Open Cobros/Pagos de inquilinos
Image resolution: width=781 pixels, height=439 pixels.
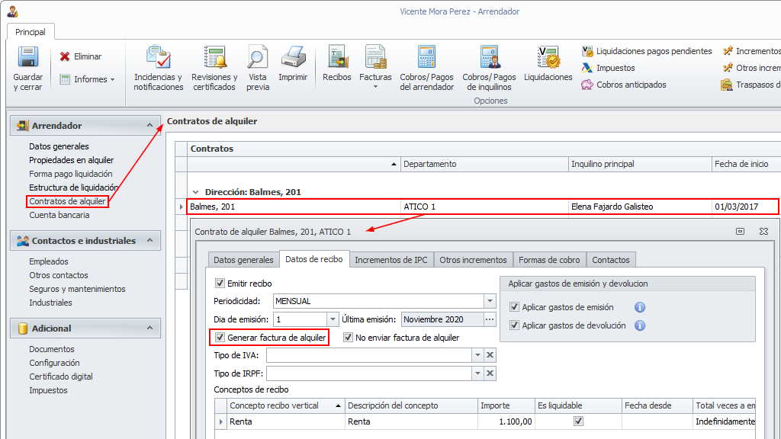pyautogui.click(x=489, y=69)
